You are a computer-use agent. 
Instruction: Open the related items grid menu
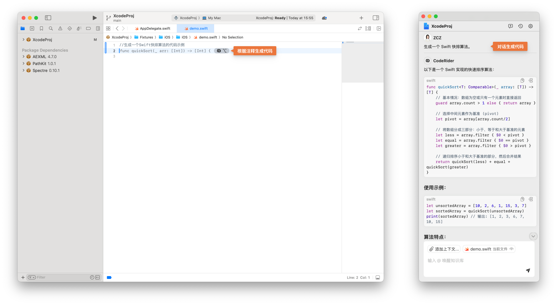click(108, 29)
